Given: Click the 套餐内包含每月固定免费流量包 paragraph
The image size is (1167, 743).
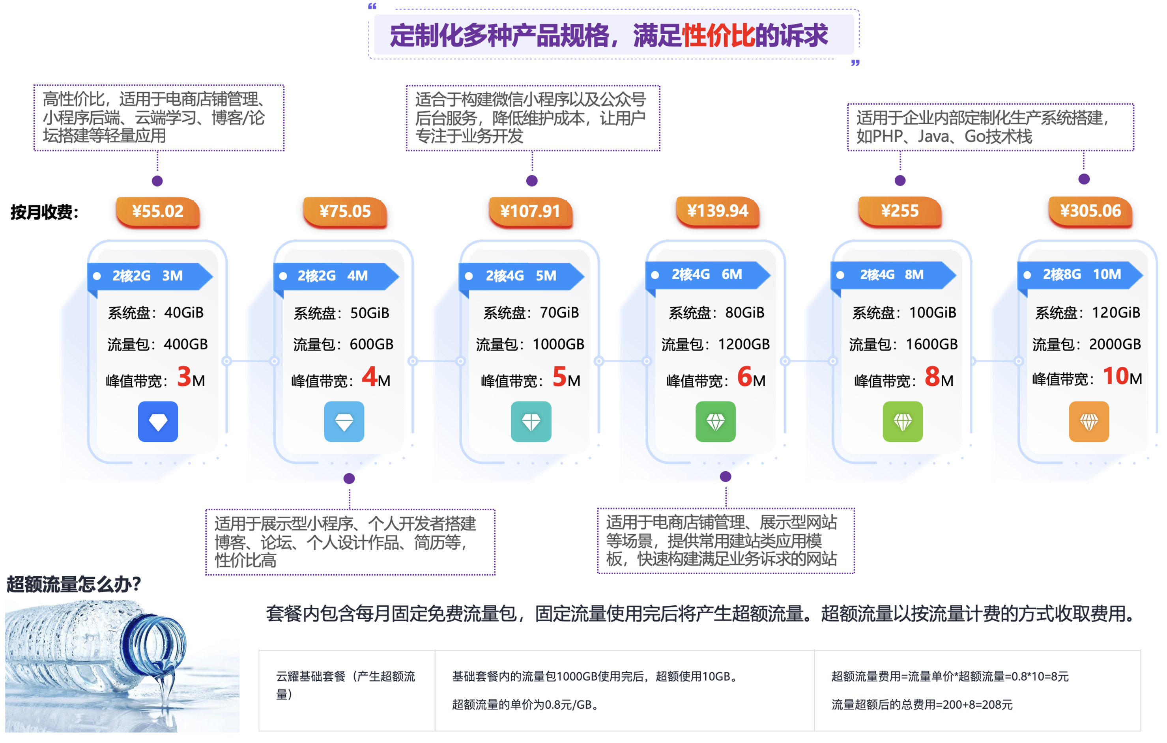Looking at the screenshot, I should click(700, 614).
